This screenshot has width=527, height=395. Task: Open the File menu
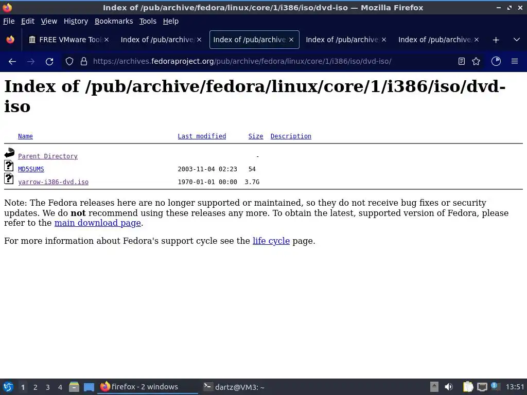(x=9, y=21)
